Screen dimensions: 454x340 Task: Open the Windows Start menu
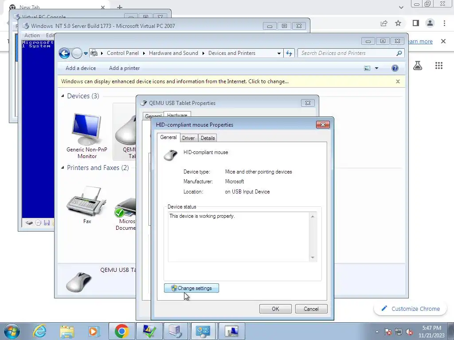12,331
